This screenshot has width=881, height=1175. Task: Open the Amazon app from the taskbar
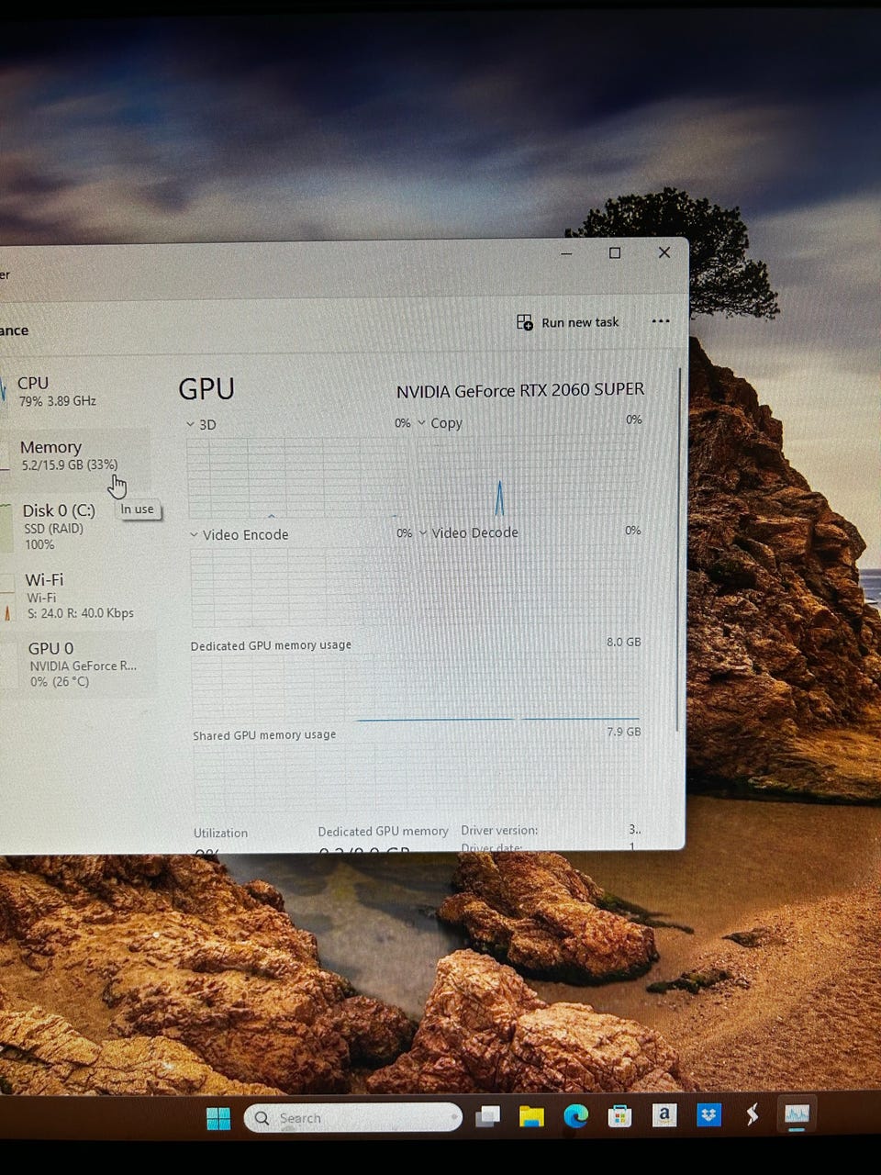(664, 1115)
